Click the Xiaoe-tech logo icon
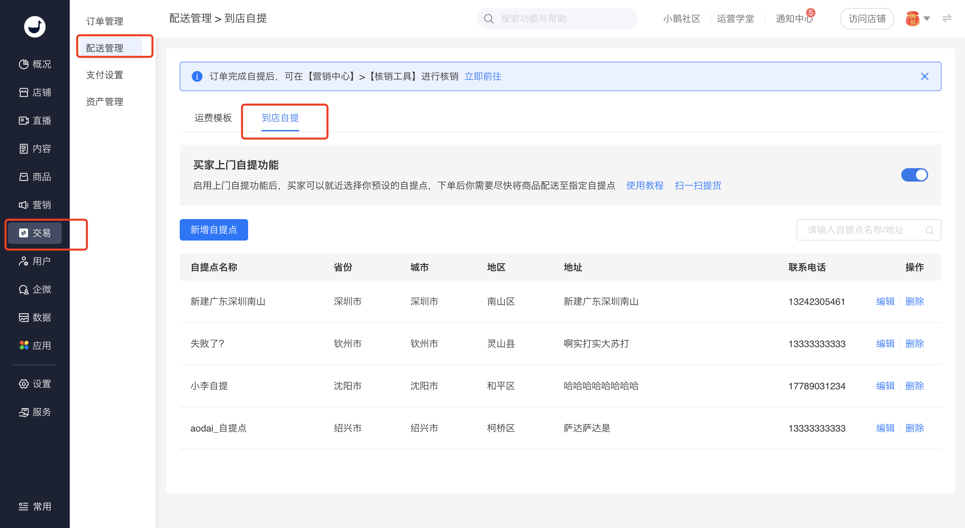Screen dimensions: 965x528 [35, 26]
